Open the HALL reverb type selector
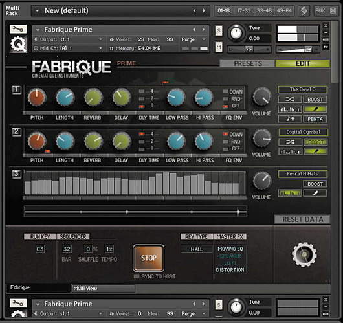Viewport: 343px width, 323px height. click(x=197, y=249)
